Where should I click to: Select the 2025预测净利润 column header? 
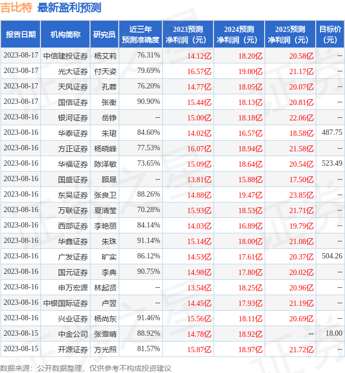(290, 35)
